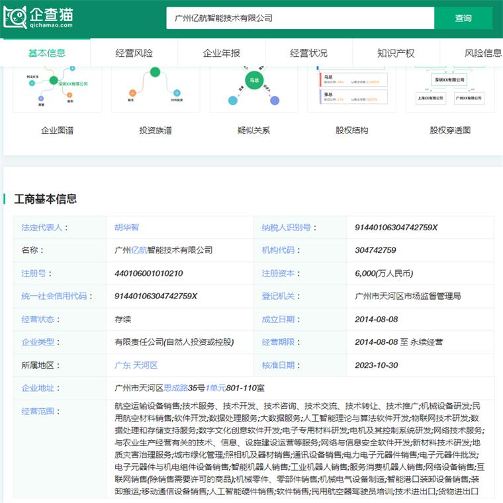
Task: Click the 经营期限 field label
Action: 278,342
